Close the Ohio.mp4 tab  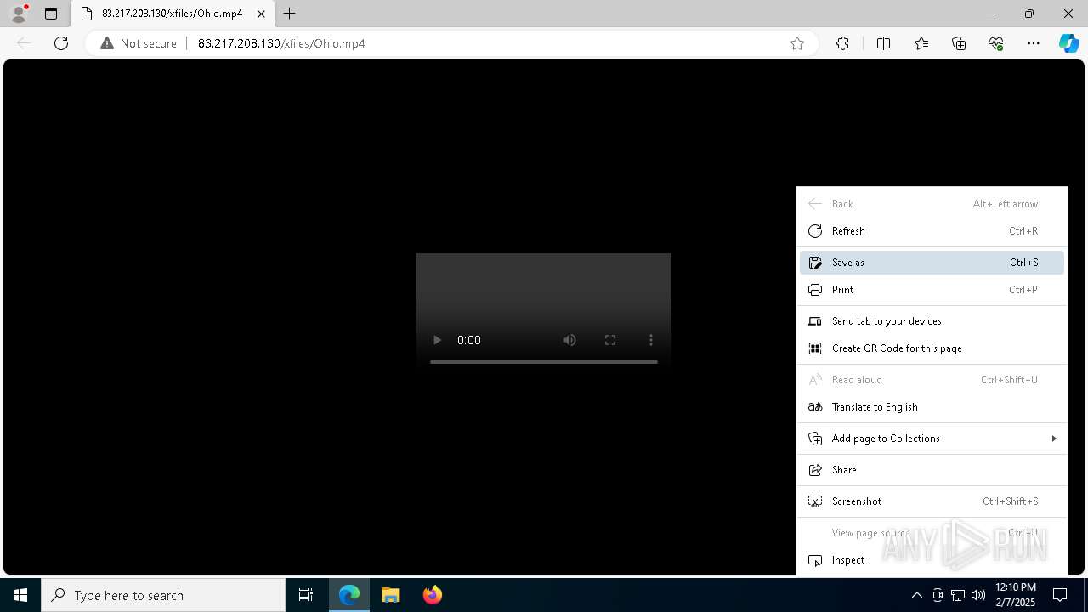pyautogui.click(x=261, y=14)
